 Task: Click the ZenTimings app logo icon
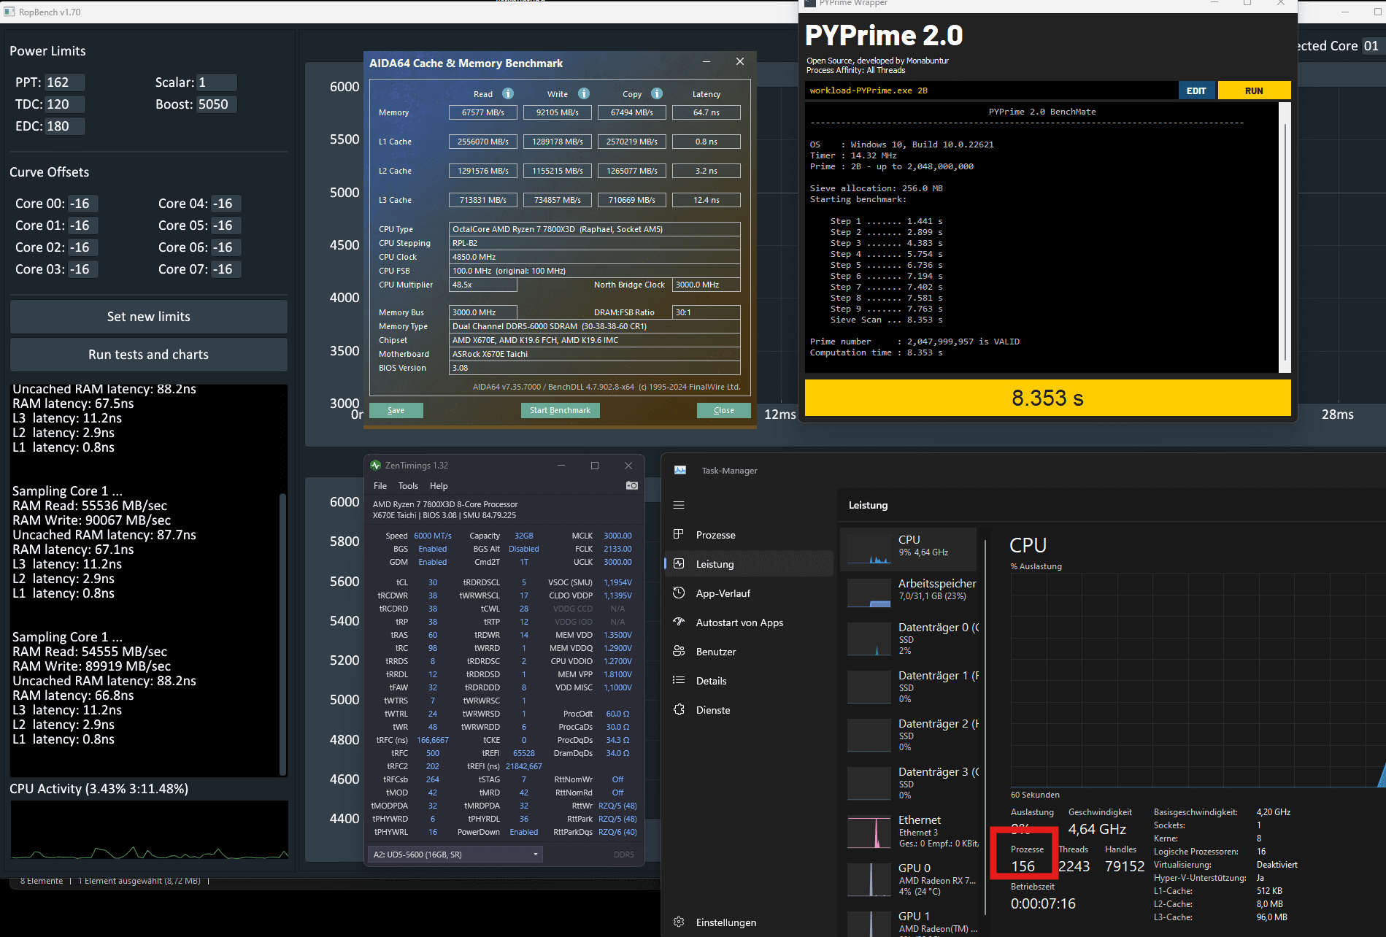pos(376,465)
